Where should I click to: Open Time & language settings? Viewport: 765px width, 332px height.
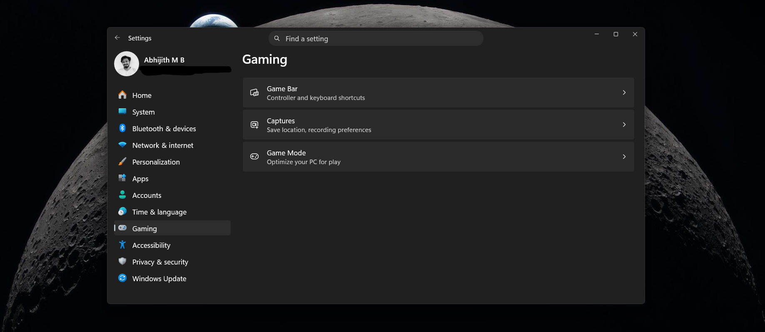tap(172, 212)
